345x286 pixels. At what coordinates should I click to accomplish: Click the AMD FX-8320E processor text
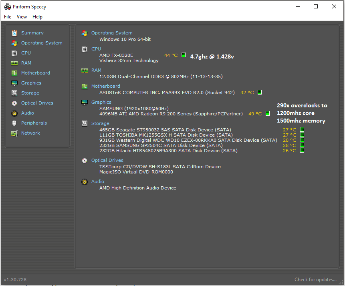116,55
